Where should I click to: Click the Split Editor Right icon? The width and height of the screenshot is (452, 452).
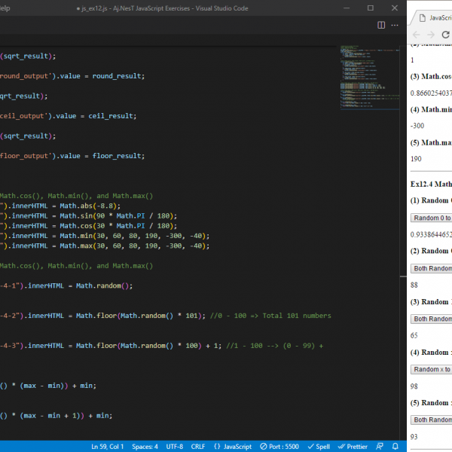[382, 25]
